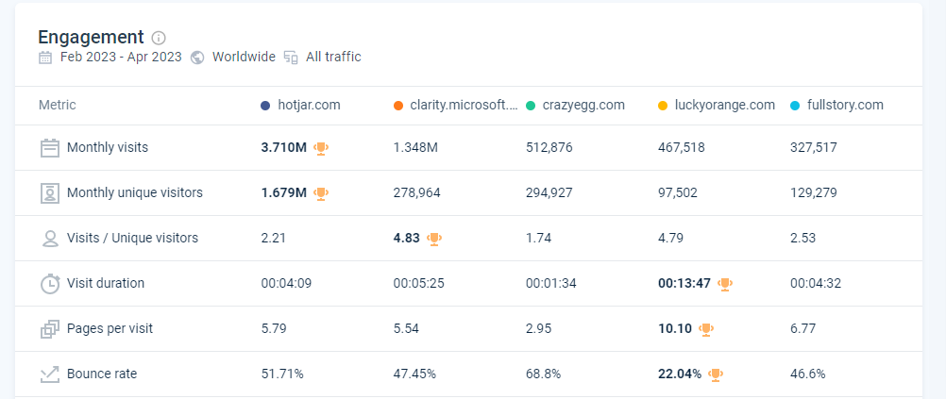Viewport: 946px width, 399px height.
Task: Click the trophy icon next to 22.04%
Action: 717,374
